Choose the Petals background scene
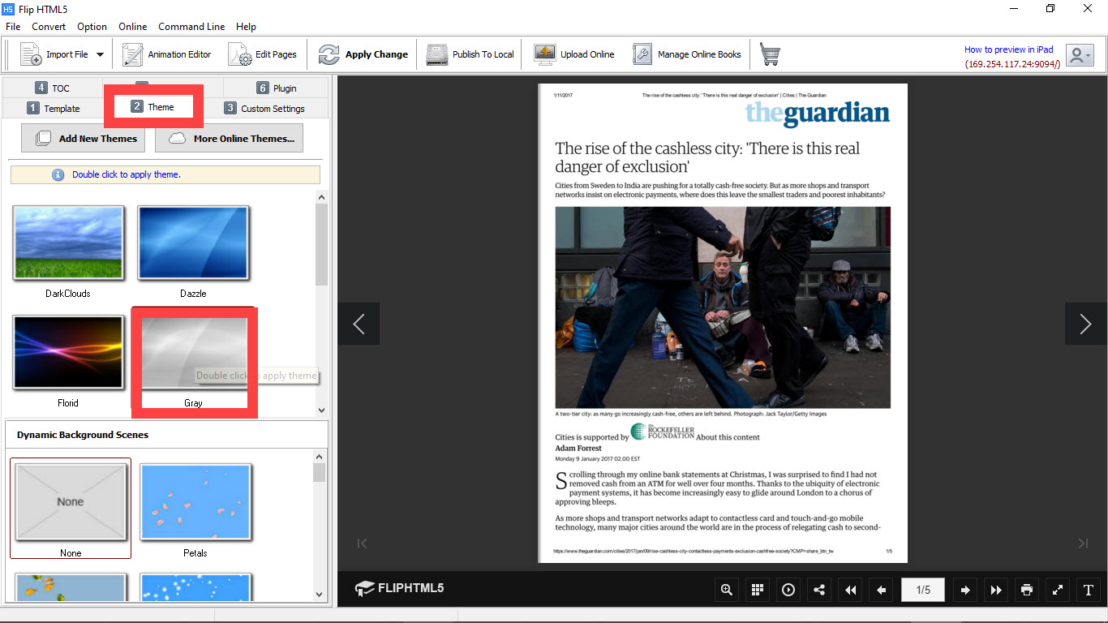 (195, 501)
